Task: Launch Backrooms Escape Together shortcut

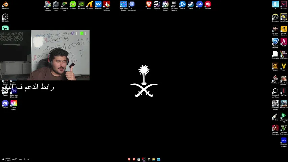Action: [284, 142]
